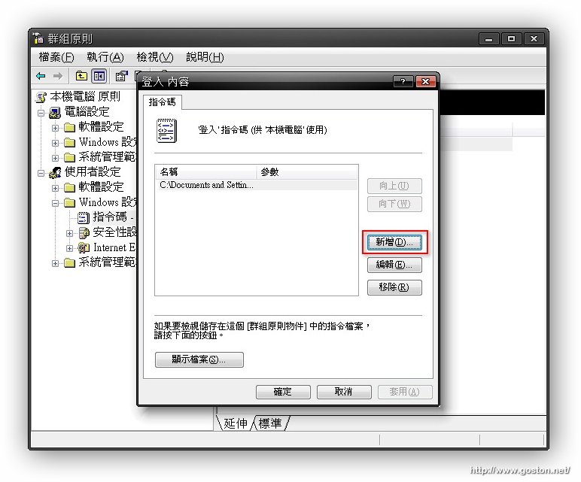581x482 pixels.
Task: Collapse the 電腦設定 tree node
Action: coord(41,112)
